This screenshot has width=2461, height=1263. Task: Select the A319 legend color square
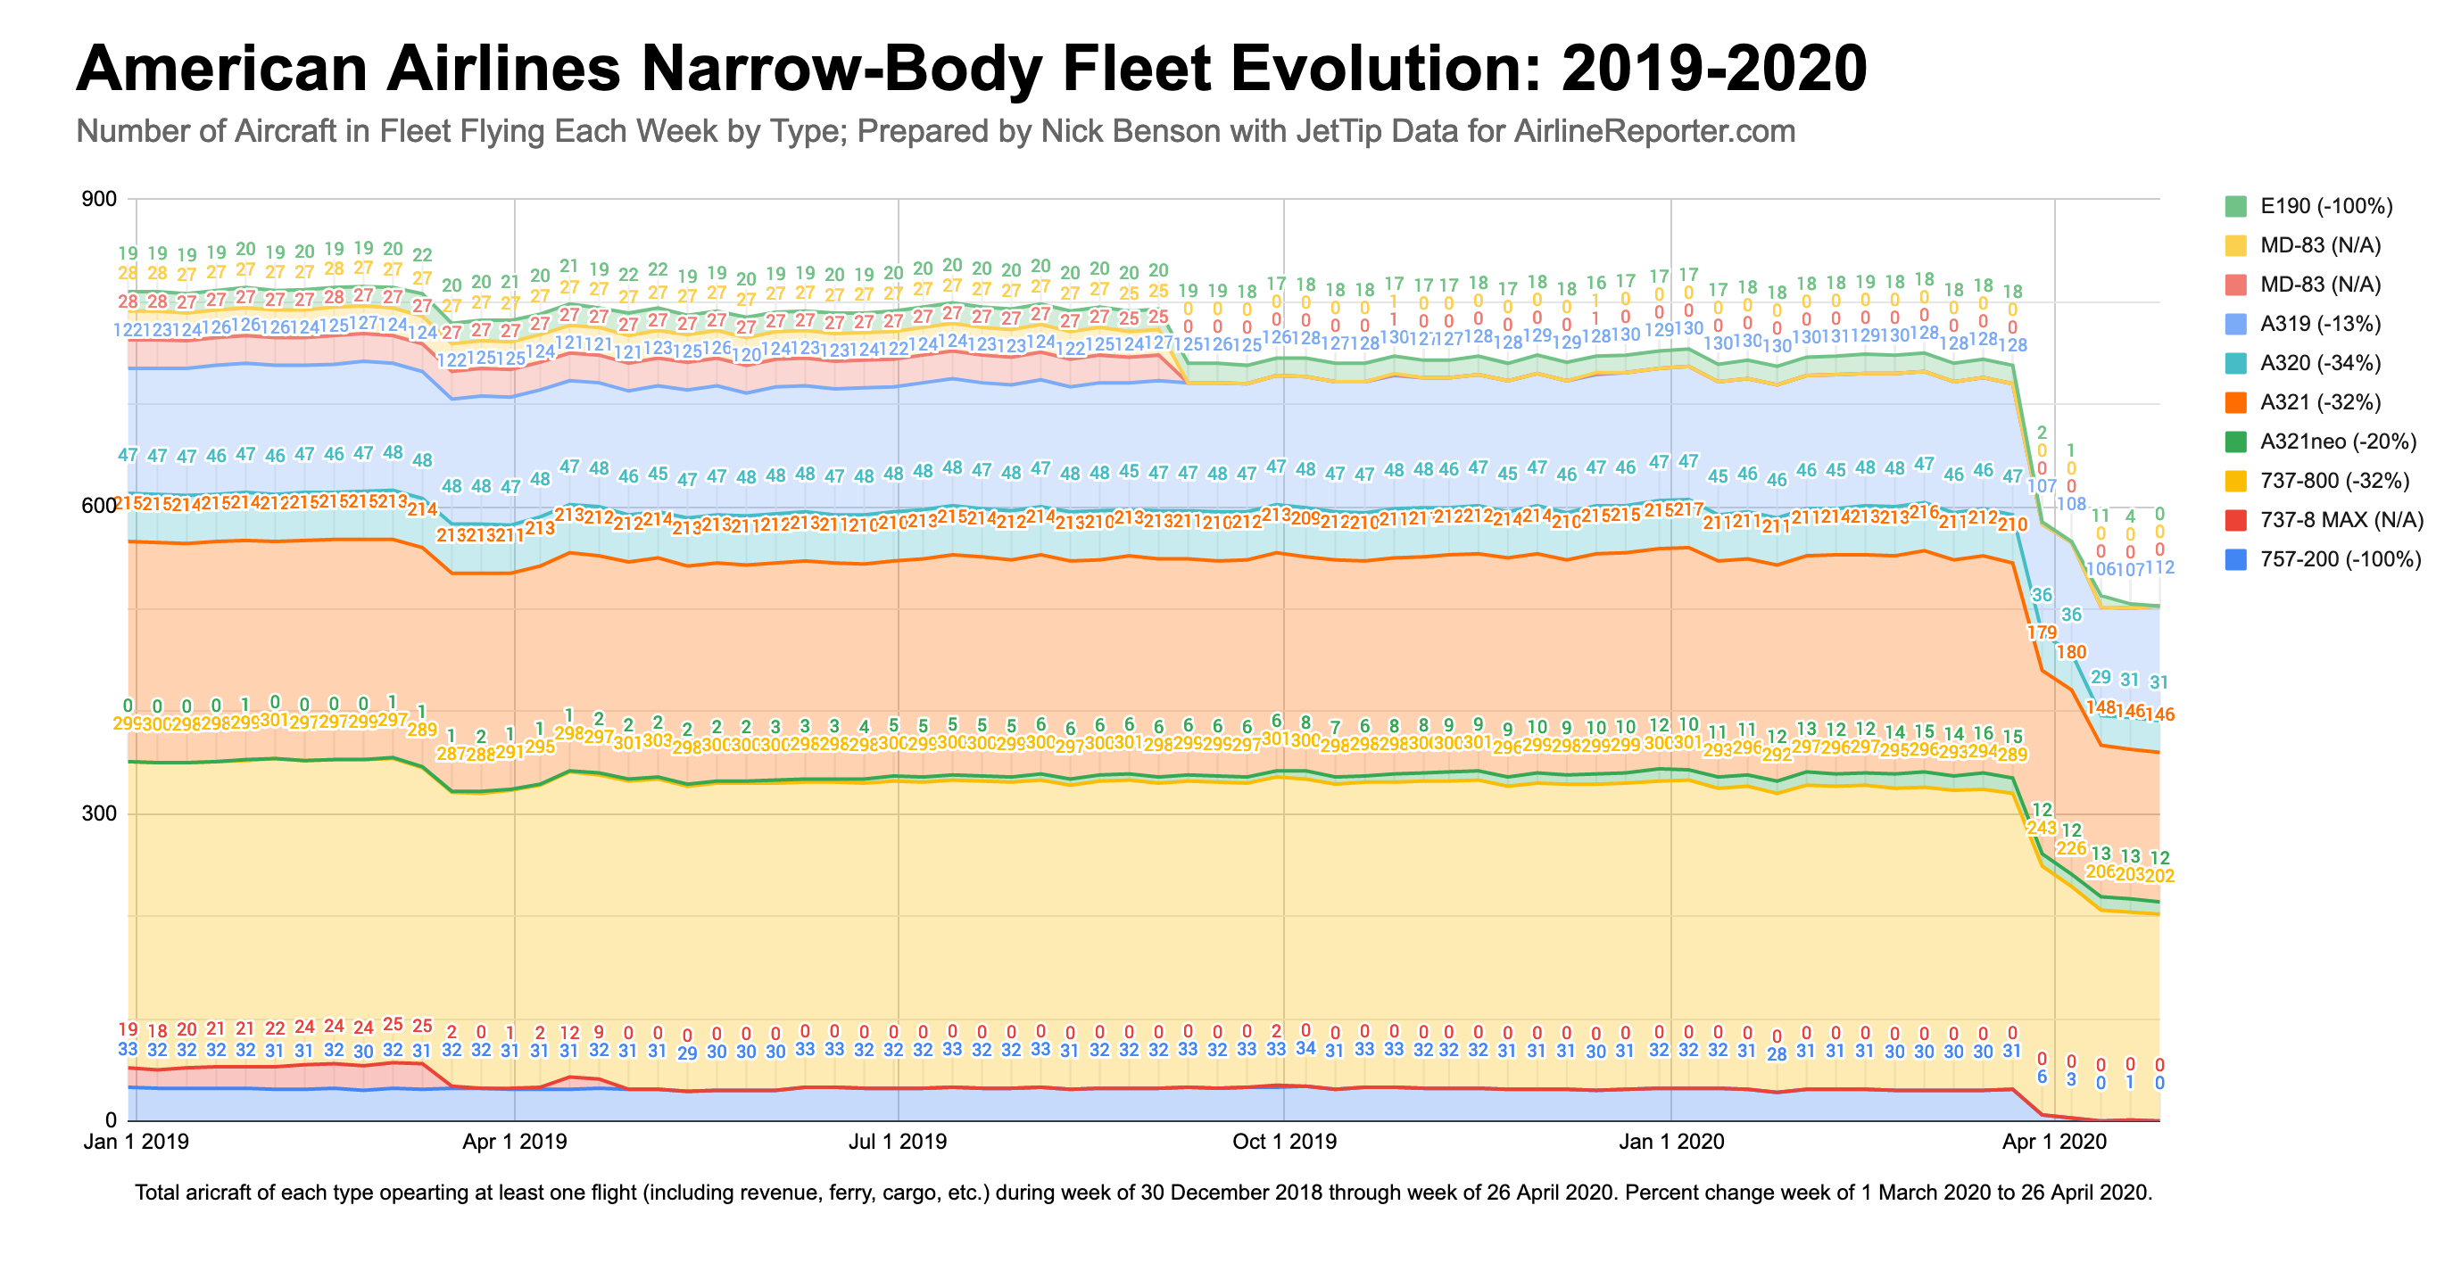[x=2235, y=324]
